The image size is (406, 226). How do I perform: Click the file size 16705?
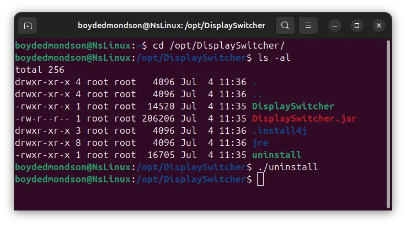(x=161, y=155)
